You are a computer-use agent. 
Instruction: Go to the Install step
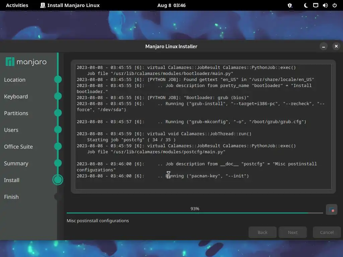(12, 180)
